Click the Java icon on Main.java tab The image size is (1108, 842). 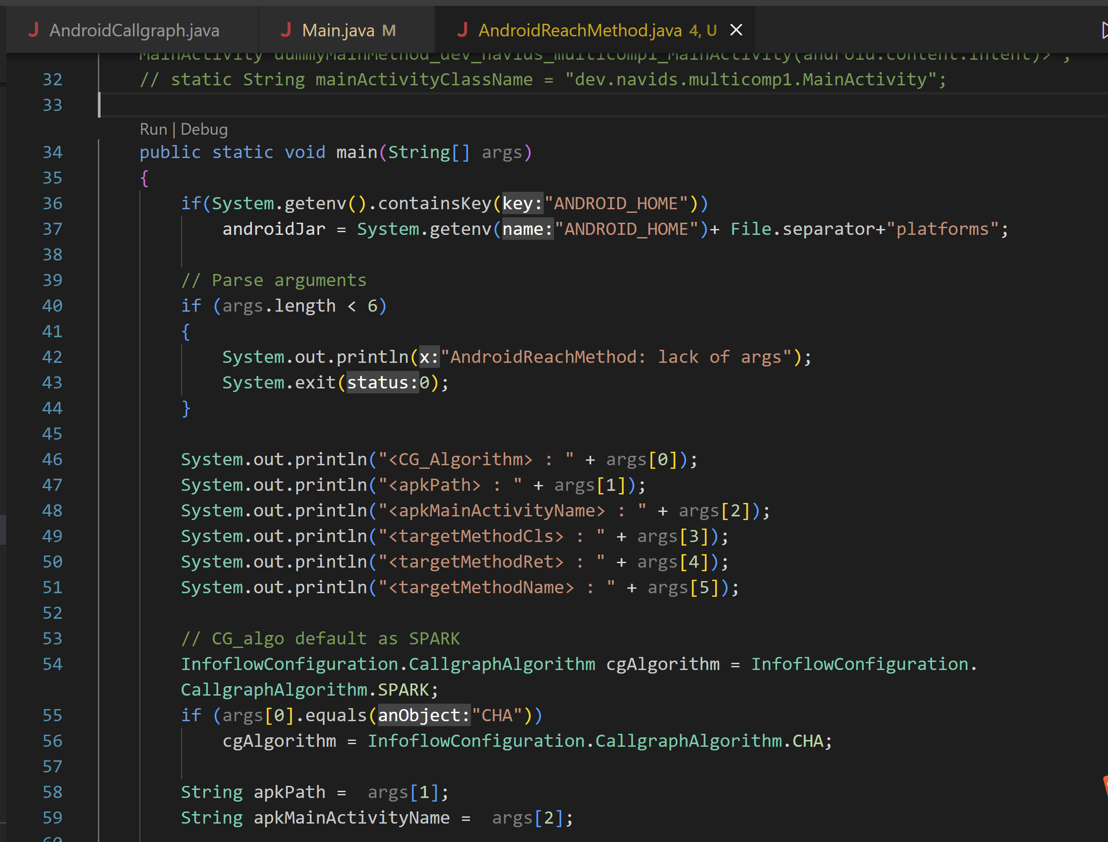286,30
